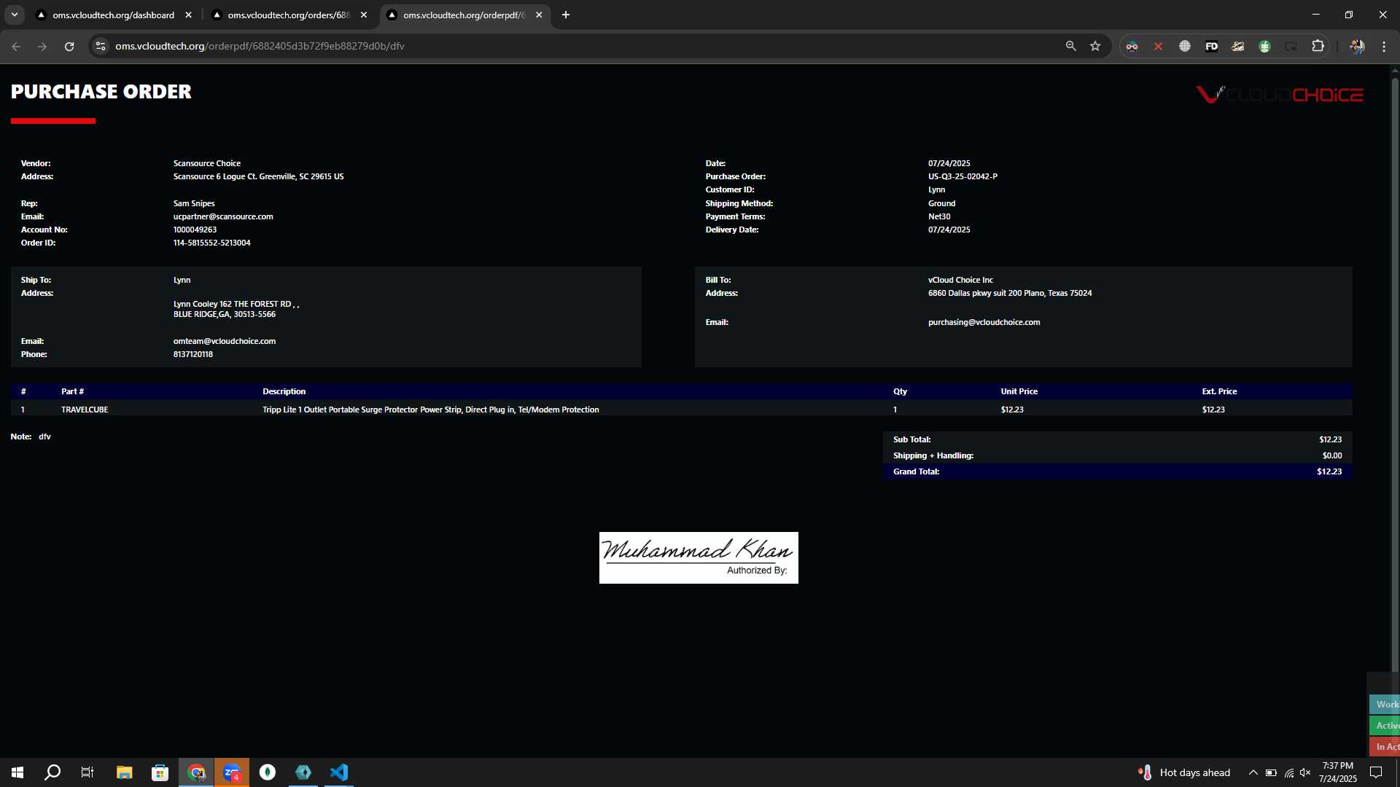Screen dimensions: 1400x787
Task: Select the active orderpdf tab
Action: click(464, 15)
